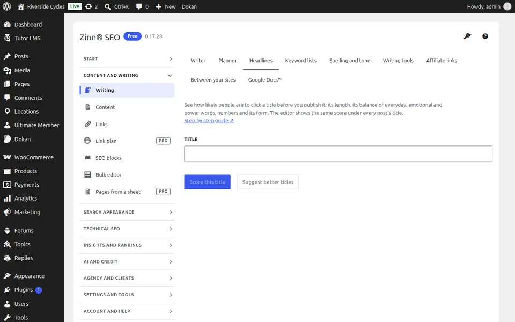Expand the Start section
Viewport: 515px width, 322px height.
(127, 59)
